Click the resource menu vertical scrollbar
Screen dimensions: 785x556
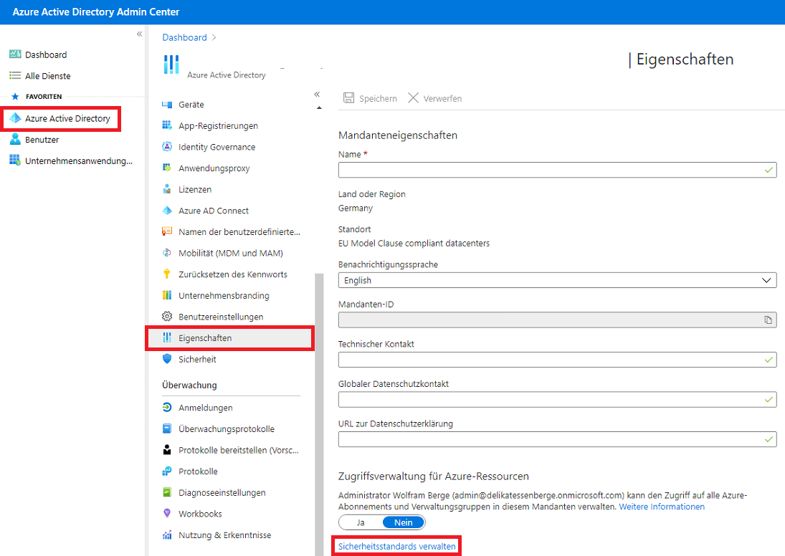(319, 414)
